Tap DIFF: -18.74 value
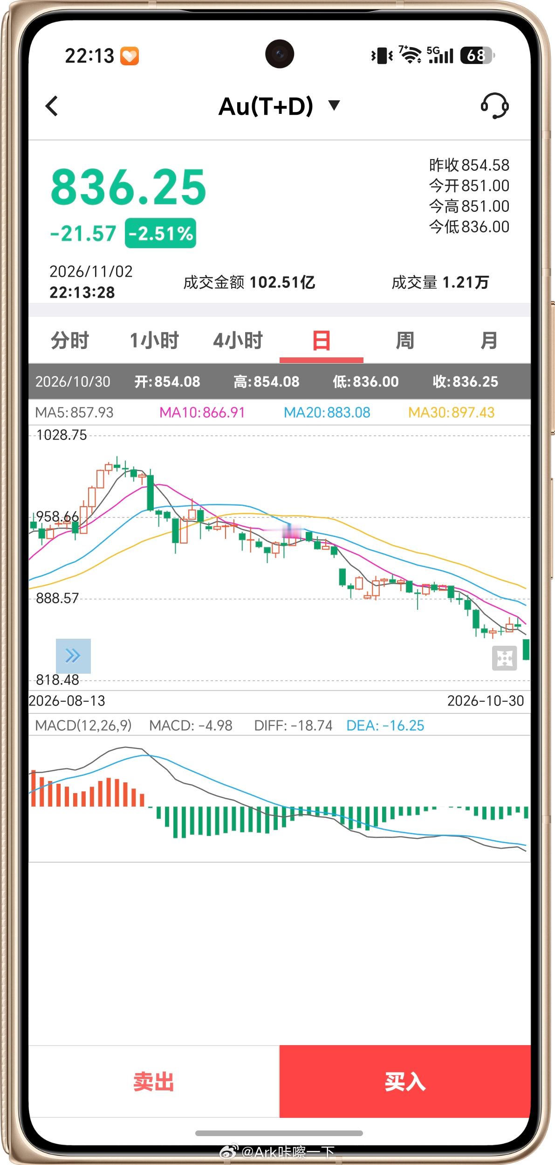The image size is (555, 1165). coord(293,726)
